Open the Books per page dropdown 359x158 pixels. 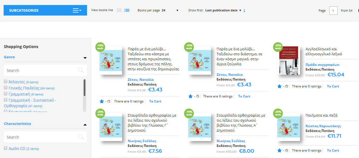[170, 11]
